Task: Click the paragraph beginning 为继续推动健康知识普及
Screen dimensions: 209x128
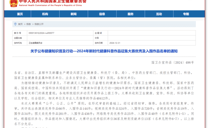Action: point(104,90)
